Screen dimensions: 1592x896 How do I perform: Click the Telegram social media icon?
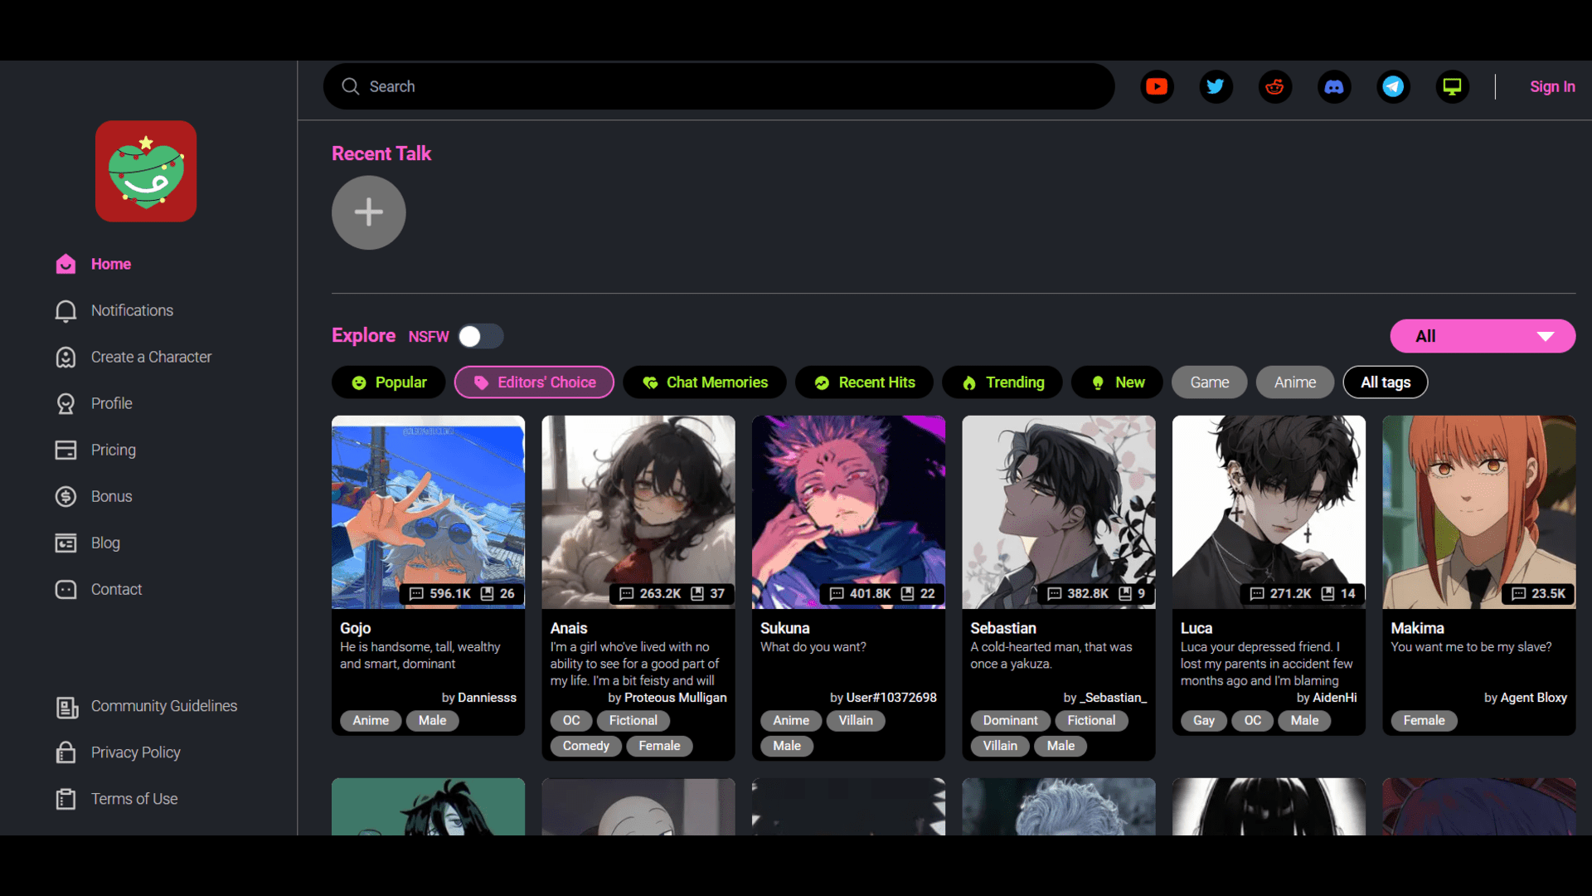pyautogui.click(x=1394, y=86)
